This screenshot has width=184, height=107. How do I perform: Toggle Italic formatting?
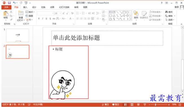(x=43, y=18)
